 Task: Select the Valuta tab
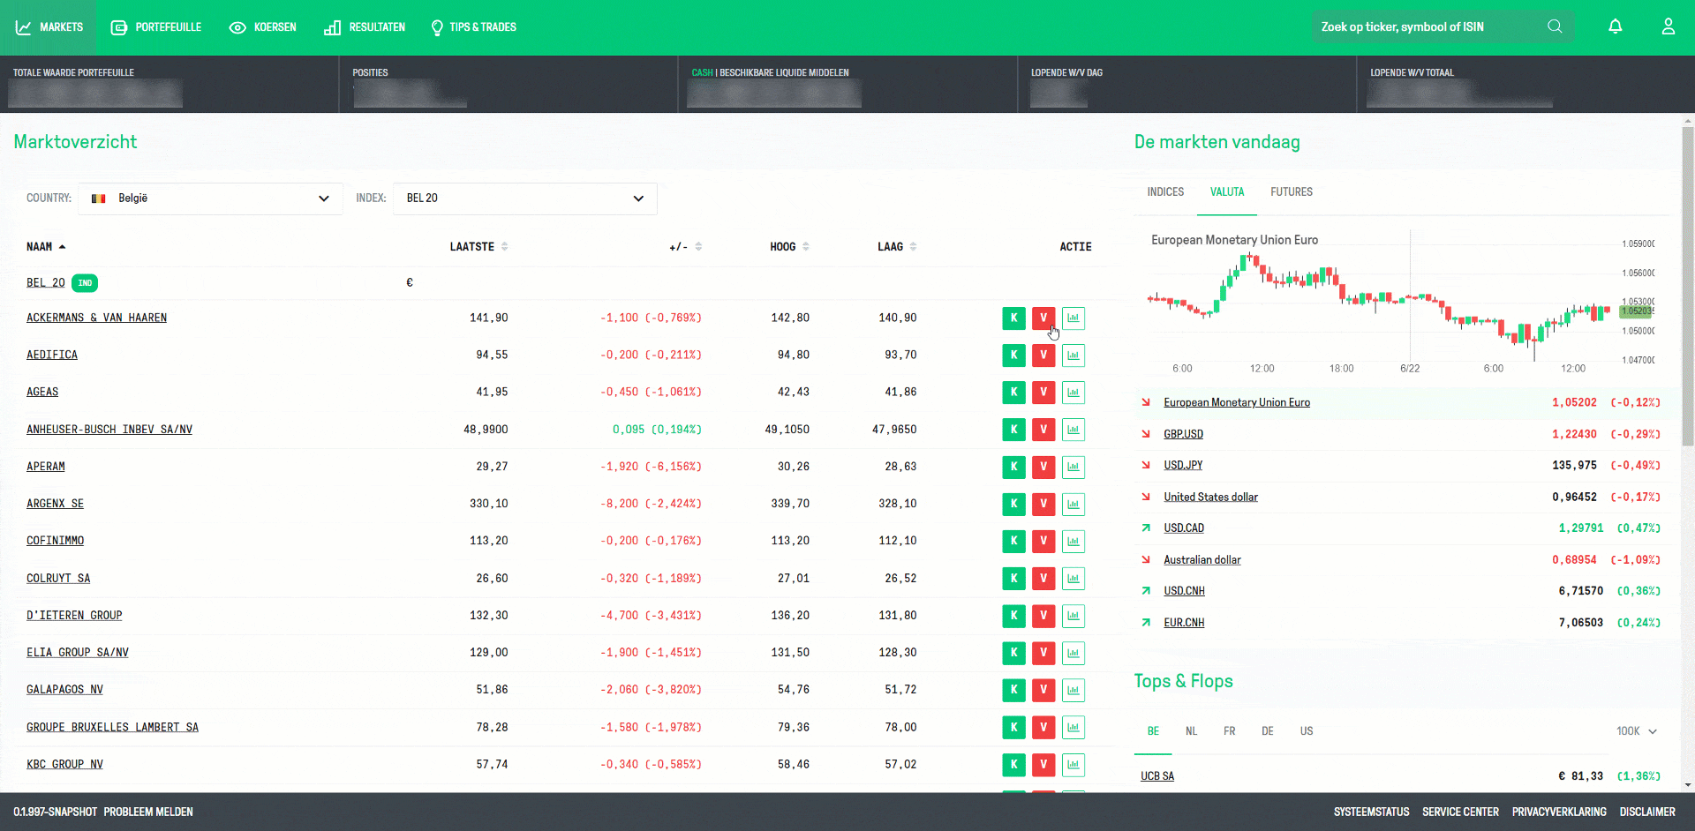click(1227, 192)
